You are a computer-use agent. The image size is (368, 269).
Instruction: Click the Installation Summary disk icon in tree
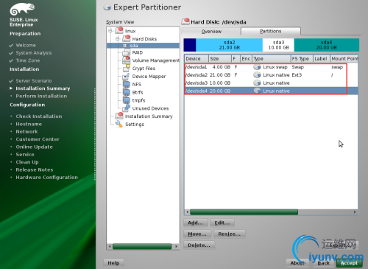coord(119,116)
